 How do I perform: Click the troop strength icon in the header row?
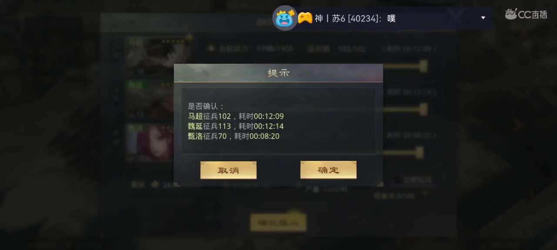pyautogui.click(x=211, y=49)
